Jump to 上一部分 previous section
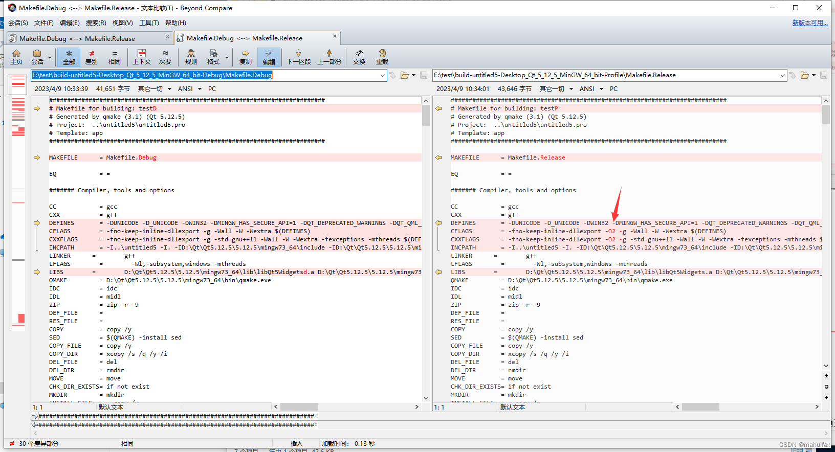This screenshot has height=452, width=835. [329, 57]
